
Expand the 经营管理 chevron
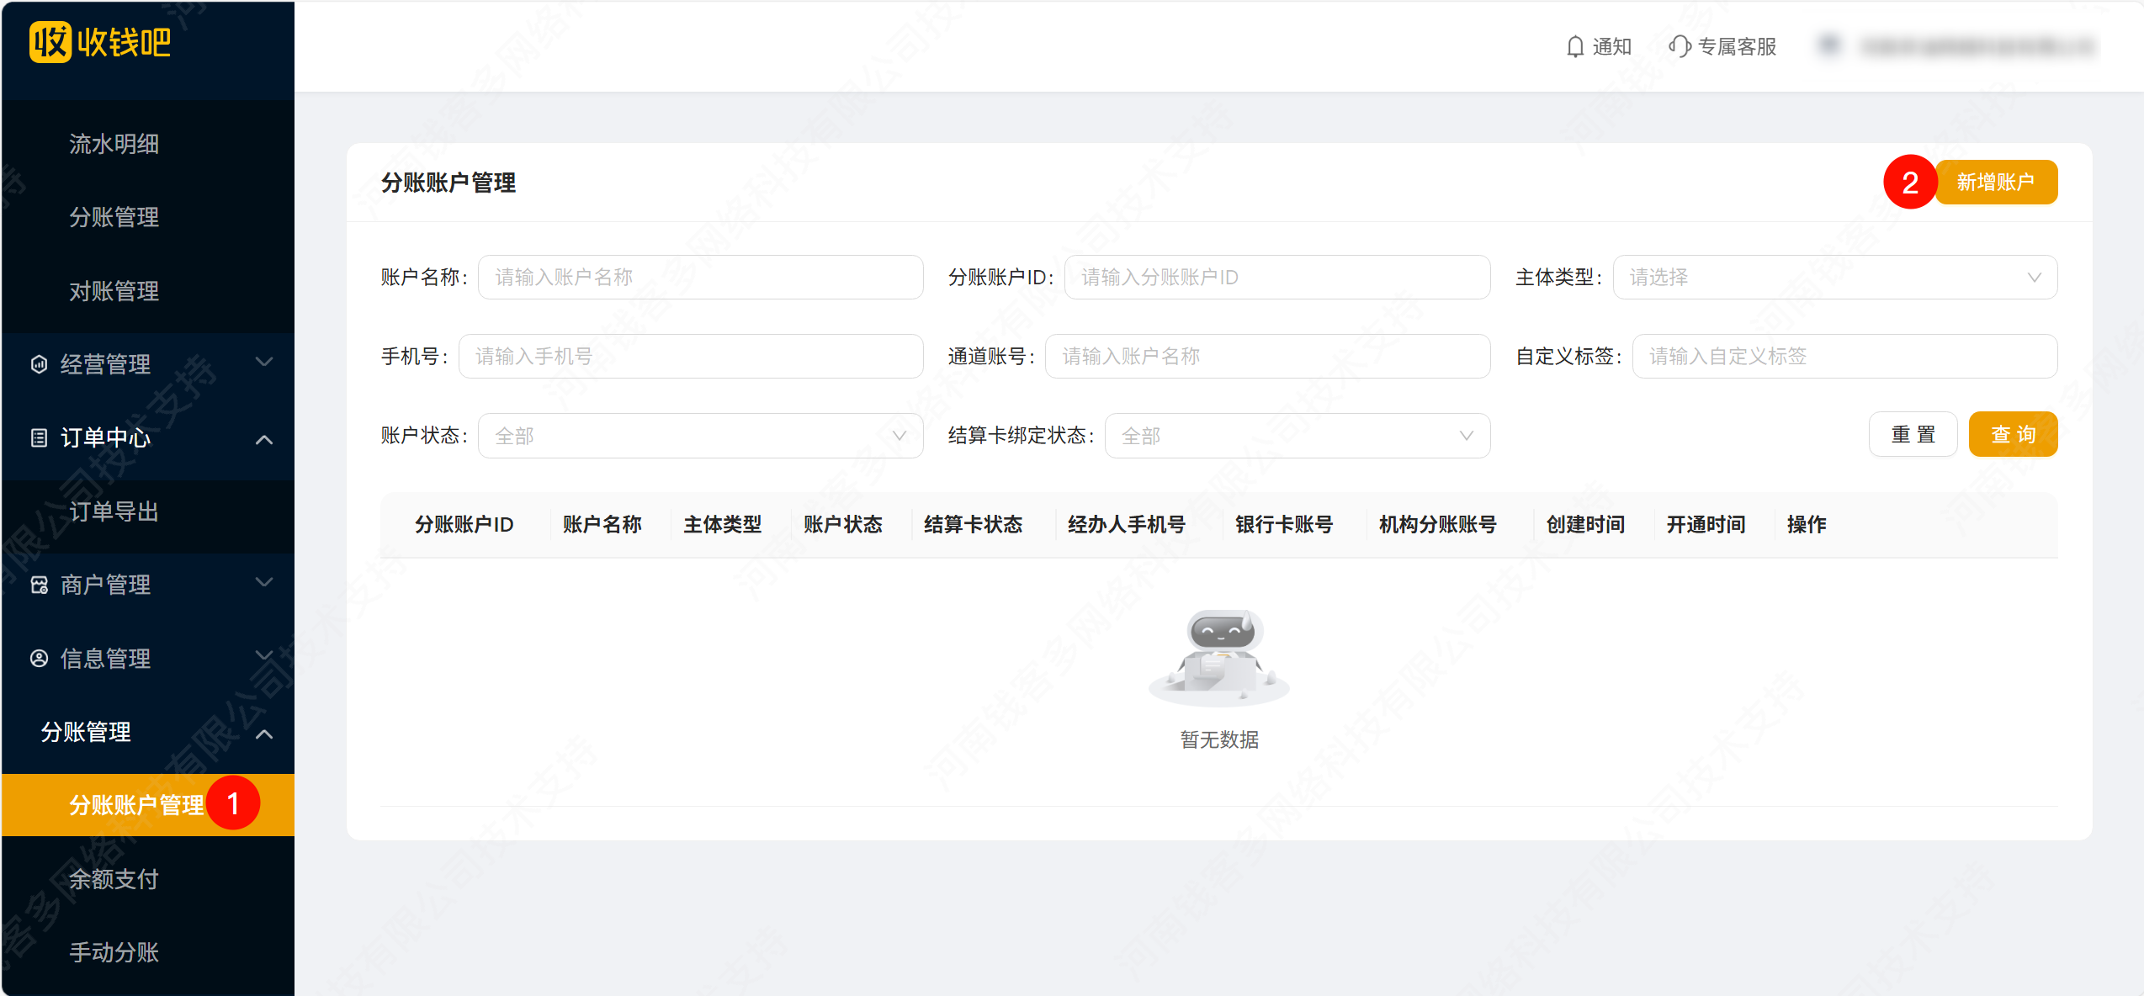[x=264, y=363]
